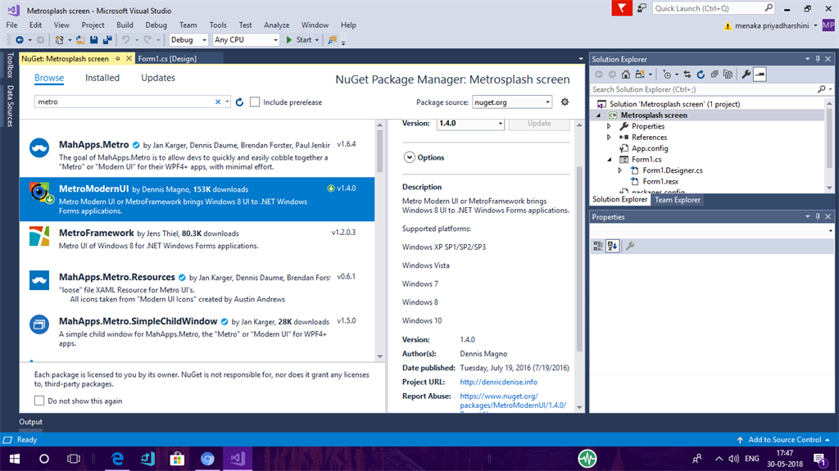Click the Undo arrow icon
The height and width of the screenshot is (471, 839).
[125, 39]
